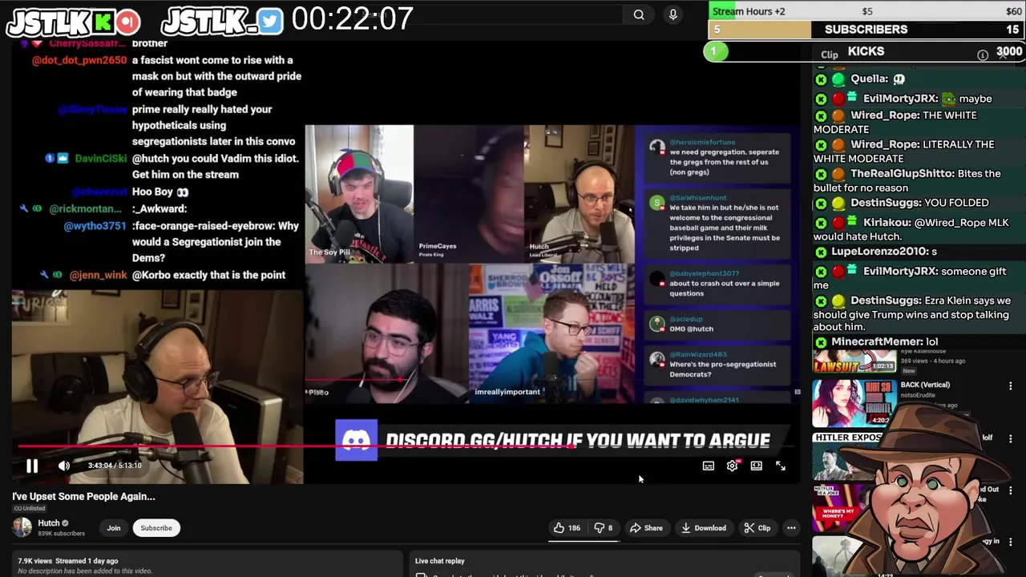Like the video with thumbs-up 186
This screenshot has width=1026, height=577.
567,528
